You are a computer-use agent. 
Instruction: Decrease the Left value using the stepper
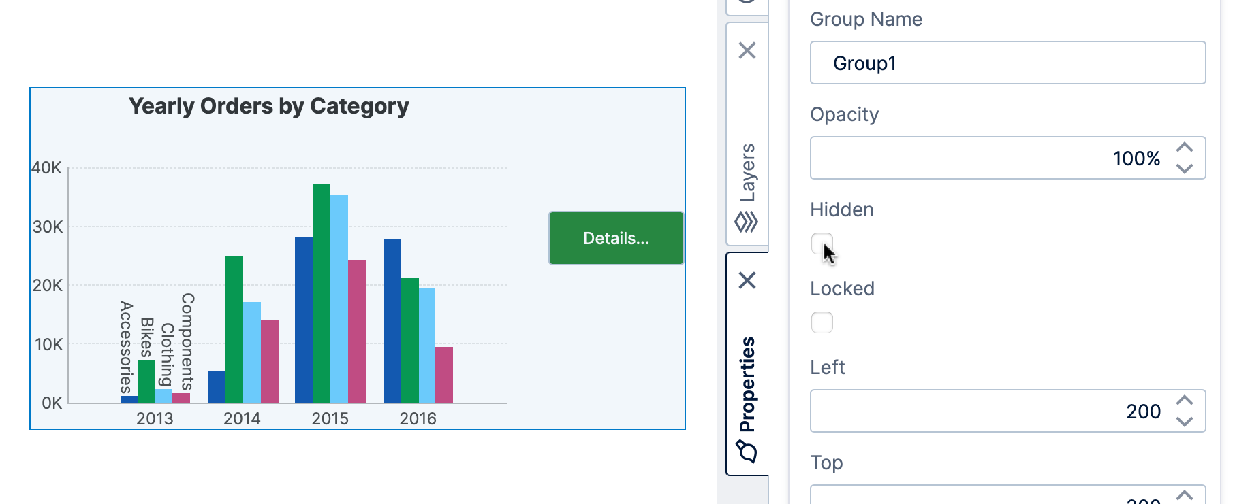(1185, 420)
